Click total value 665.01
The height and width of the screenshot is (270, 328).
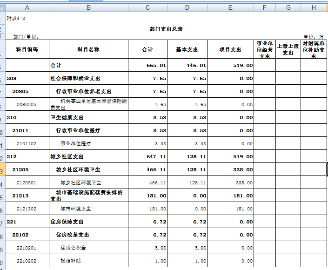(147, 65)
